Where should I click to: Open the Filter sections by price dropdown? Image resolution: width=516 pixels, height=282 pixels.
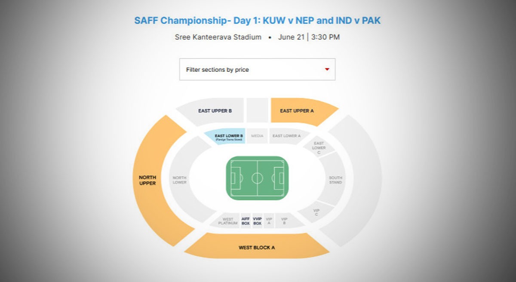pyautogui.click(x=257, y=69)
